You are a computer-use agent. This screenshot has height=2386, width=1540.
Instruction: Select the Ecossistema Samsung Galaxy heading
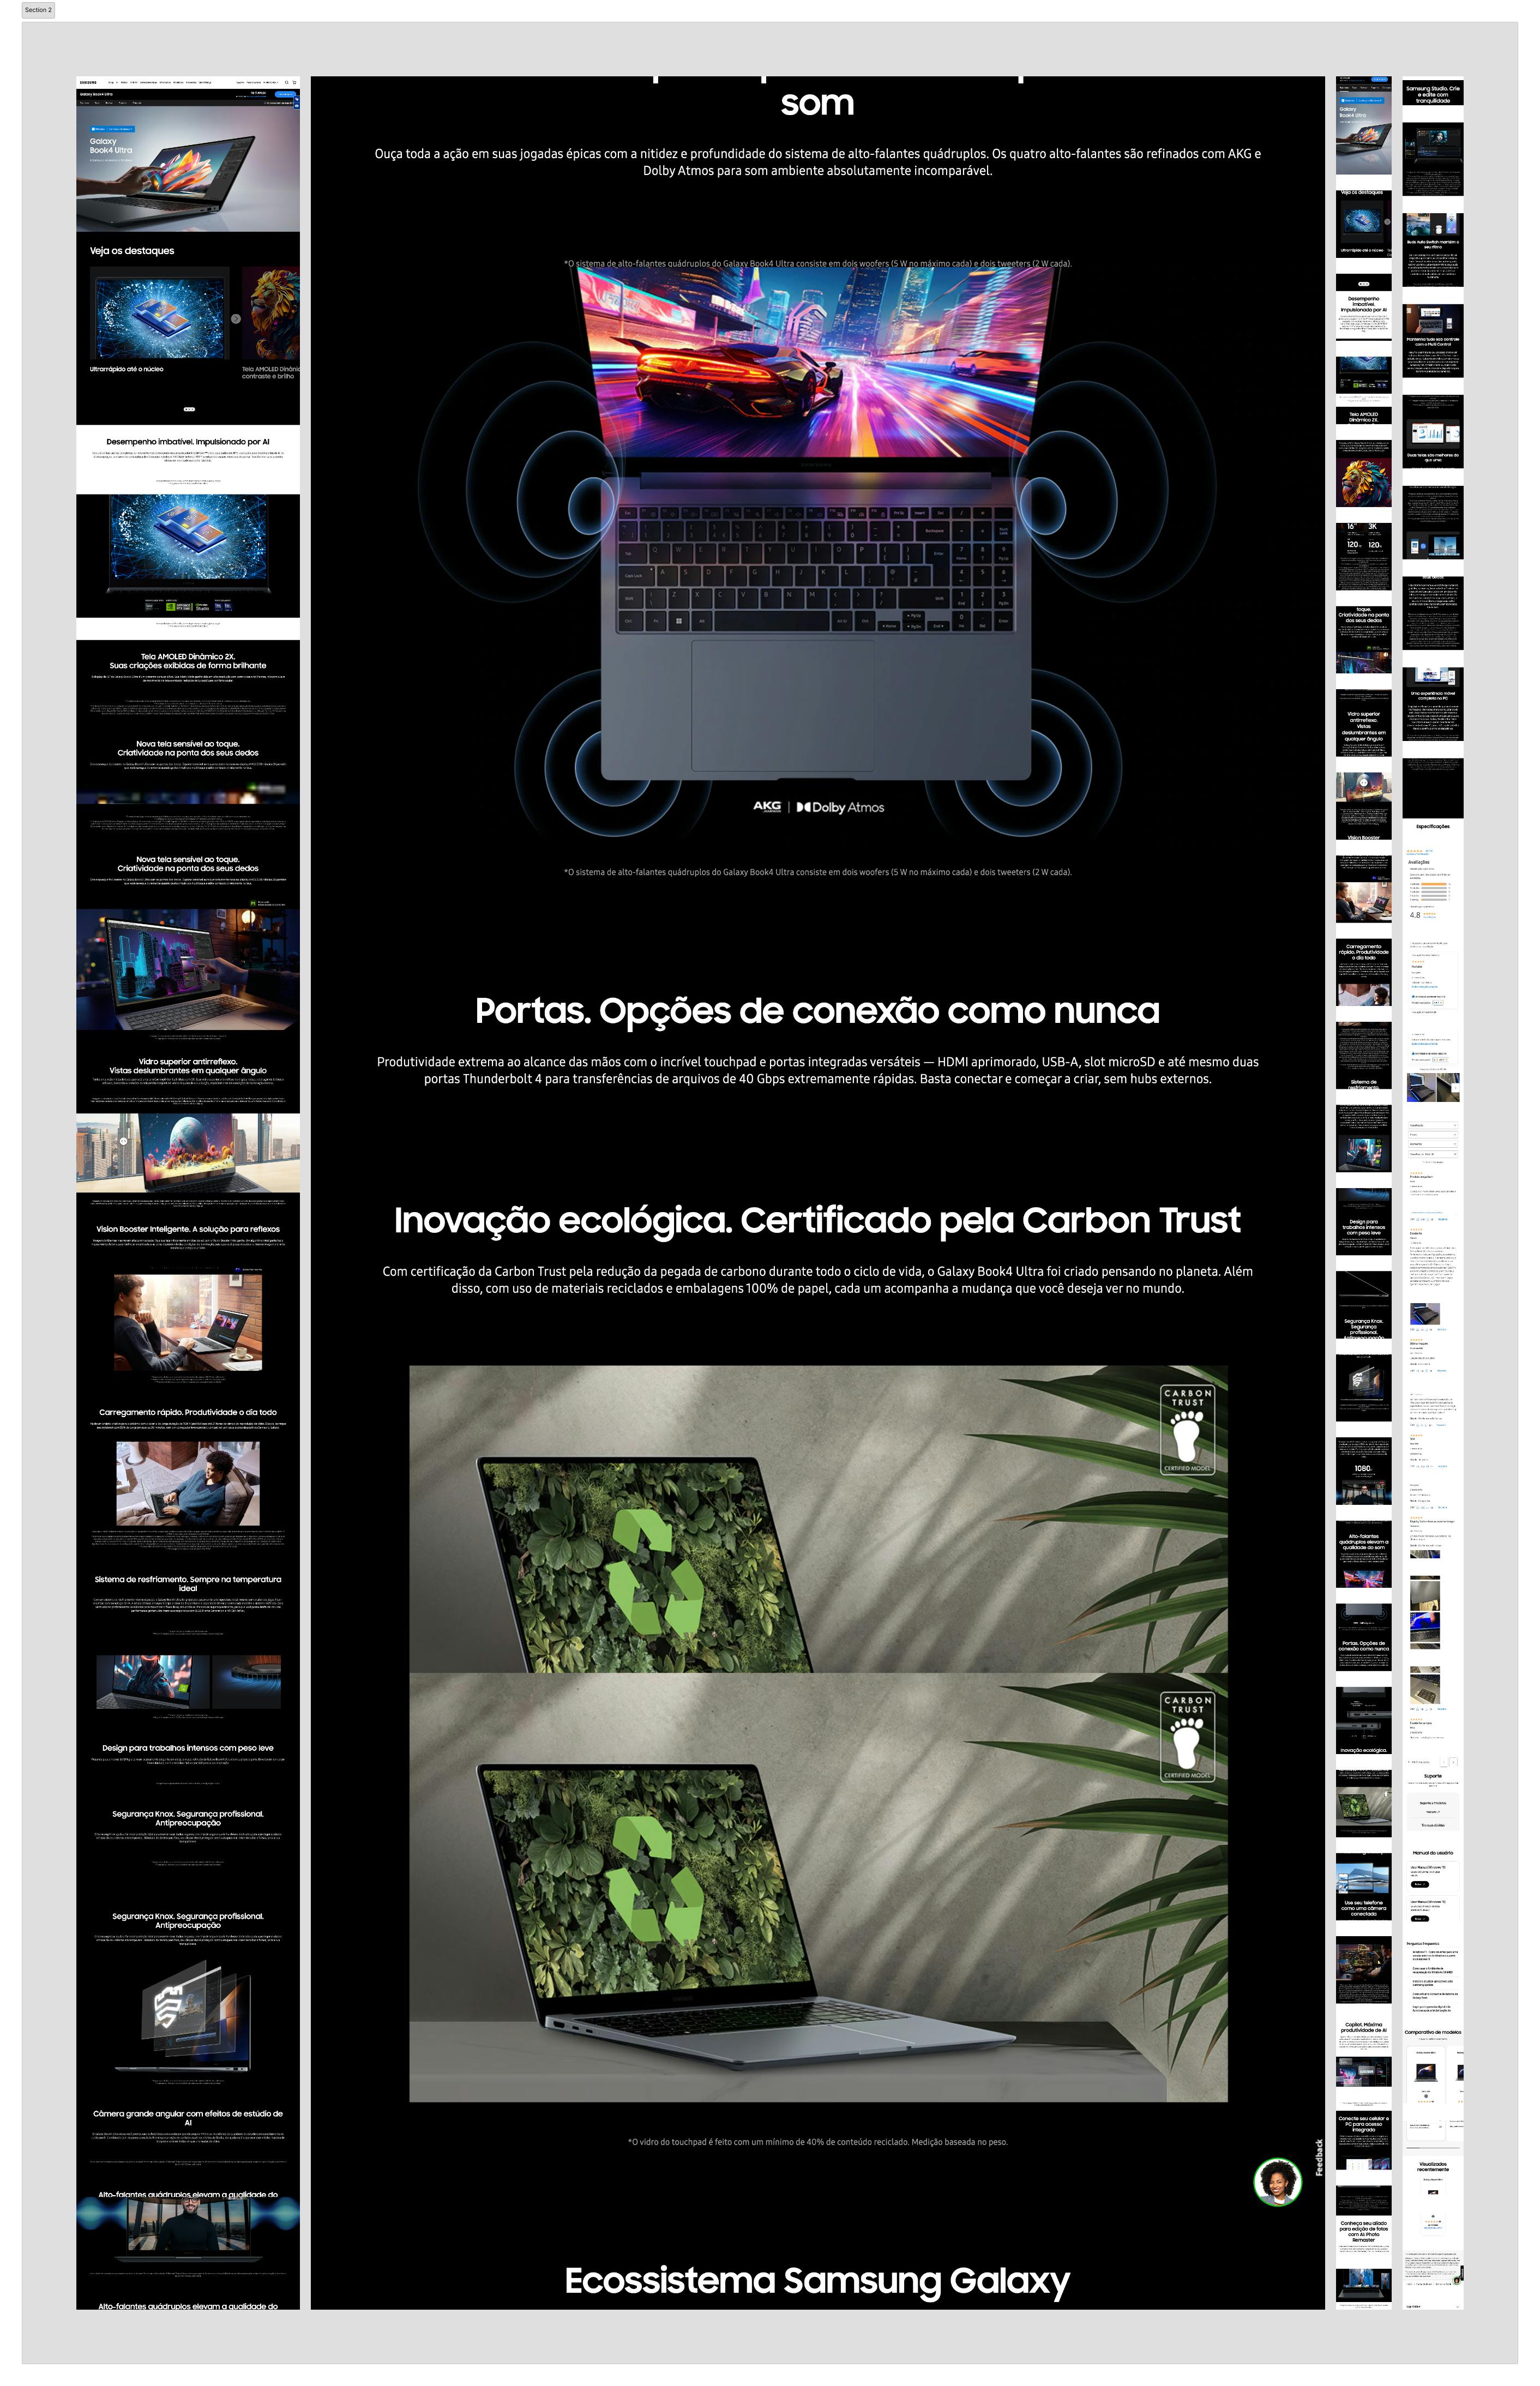817,2281
